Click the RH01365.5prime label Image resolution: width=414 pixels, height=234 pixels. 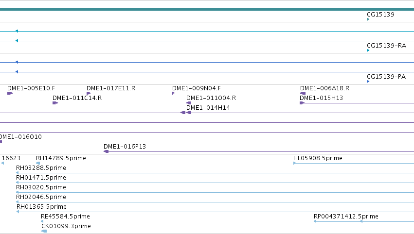coord(41,207)
